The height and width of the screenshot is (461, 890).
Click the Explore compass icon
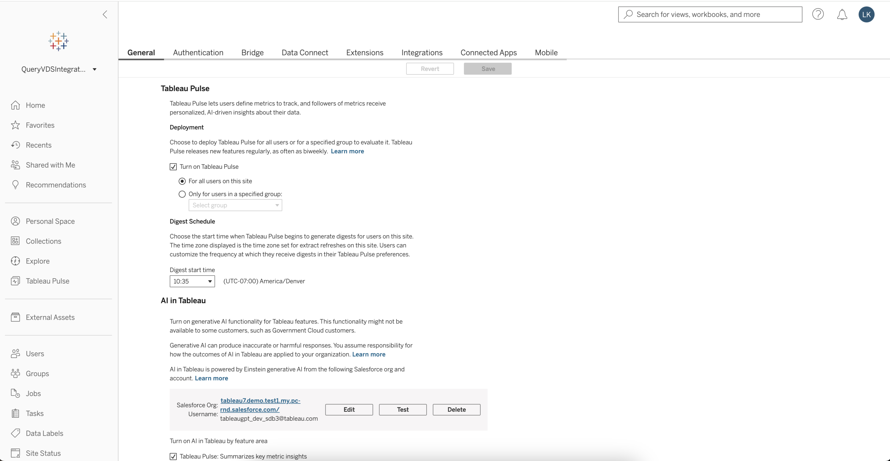pyautogui.click(x=15, y=261)
